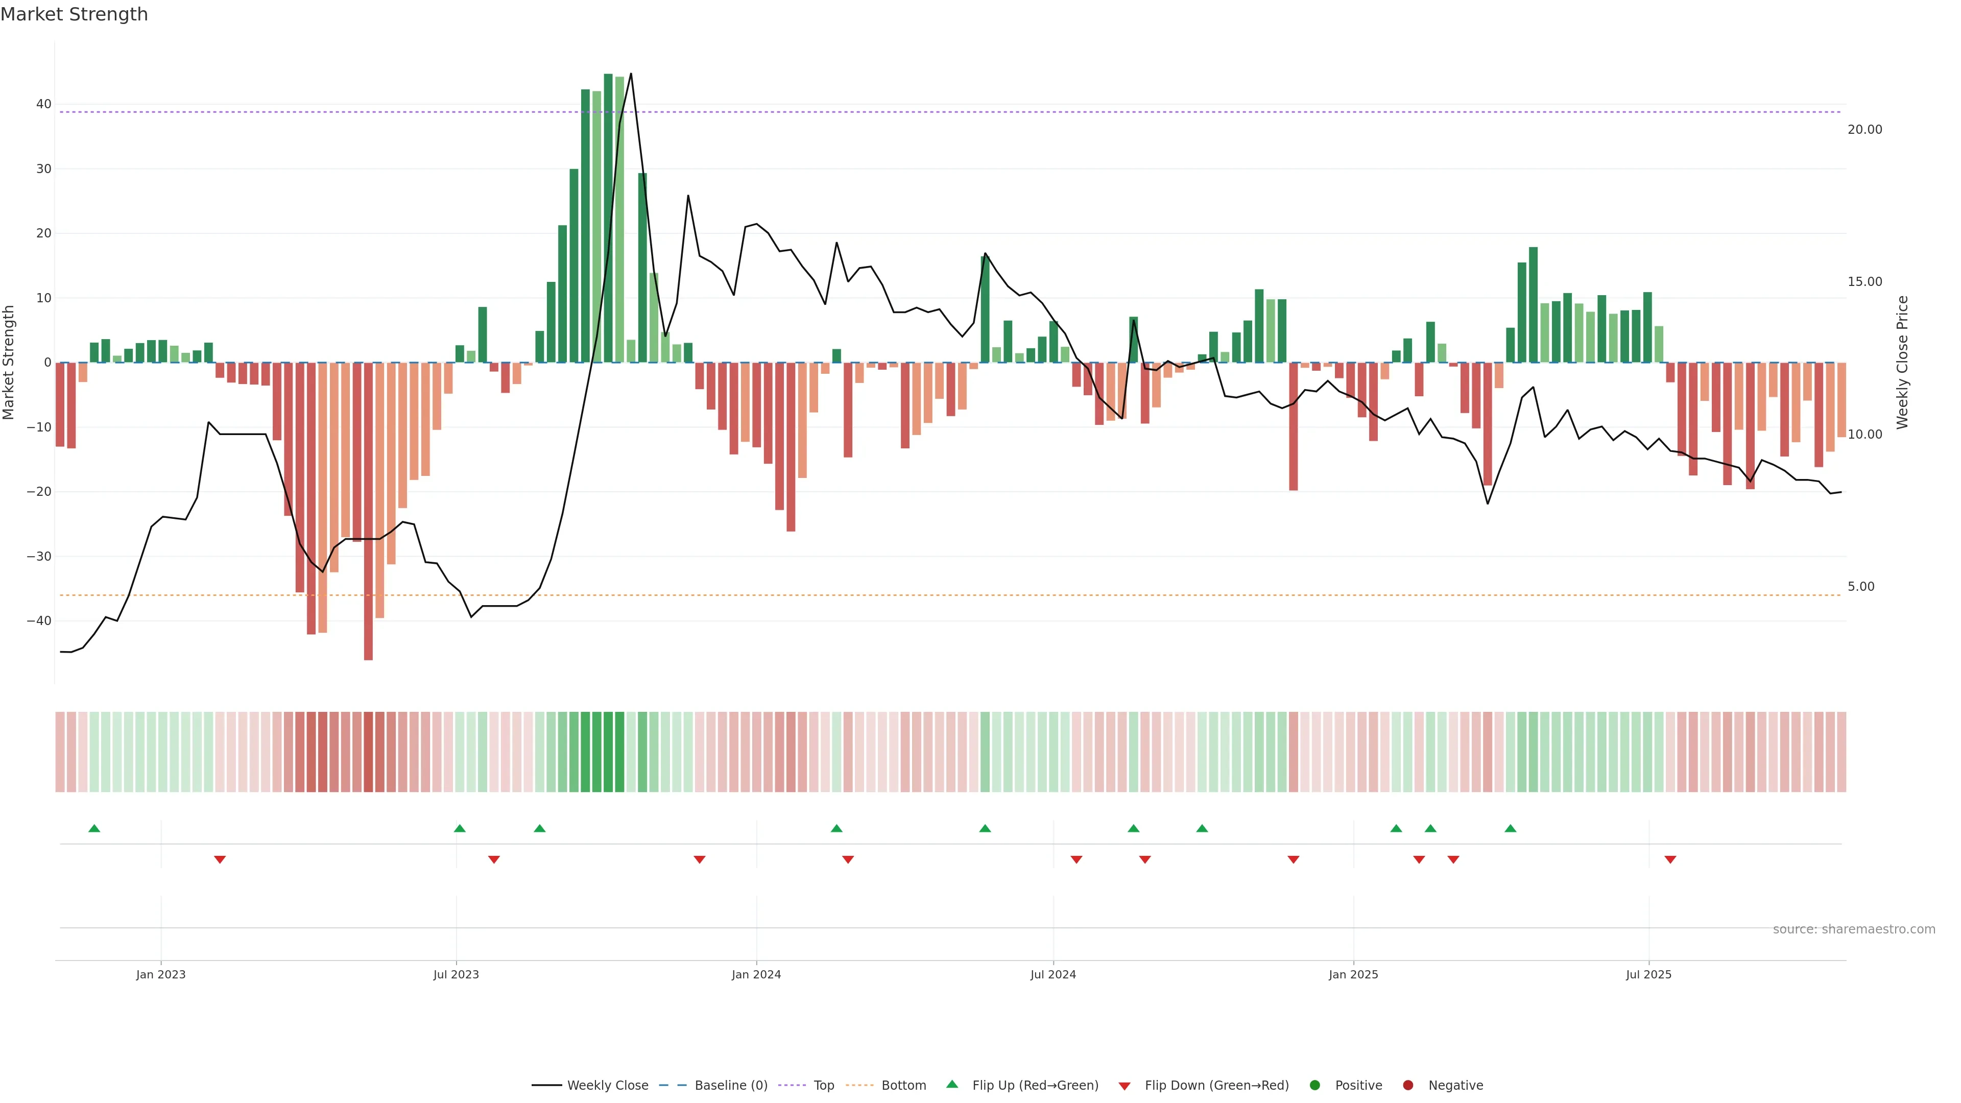Click the source: sharemaestro.com text

coord(1854,929)
